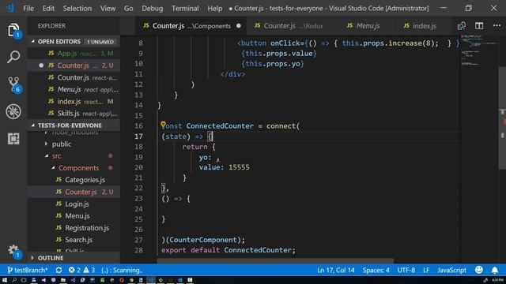Open the notifications bell
Image resolution: width=506 pixels, height=284 pixels.
click(495, 270)
